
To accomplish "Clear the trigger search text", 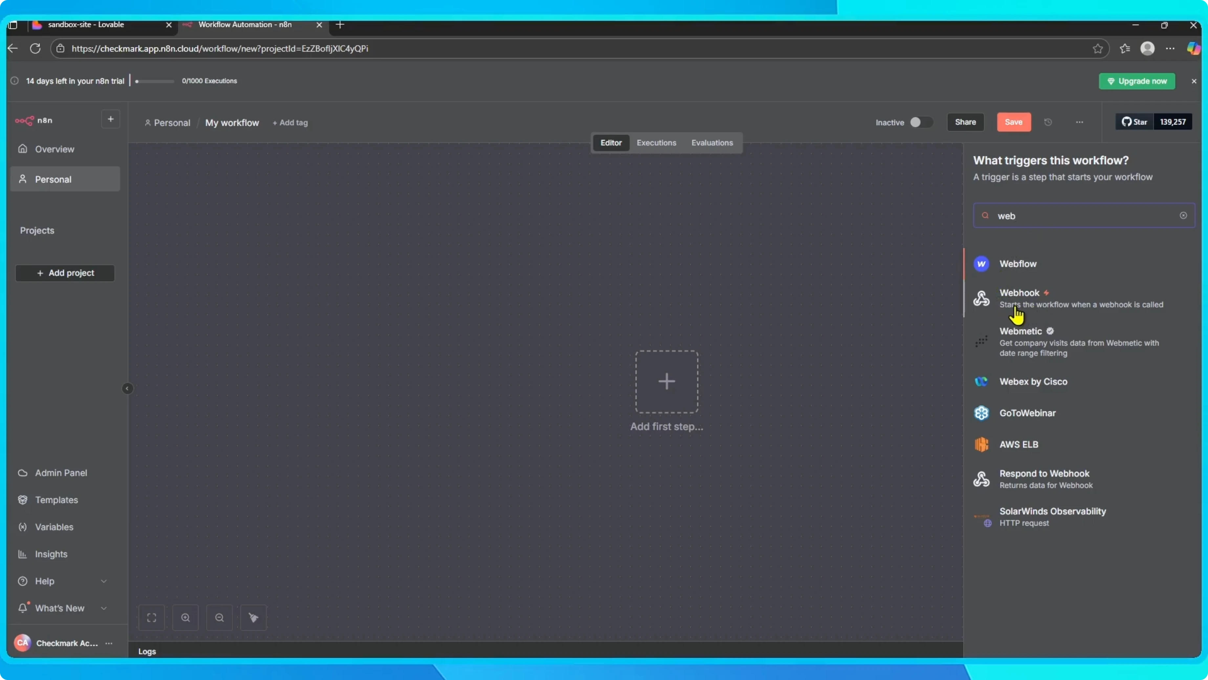I will click(x=1183, y=215).
